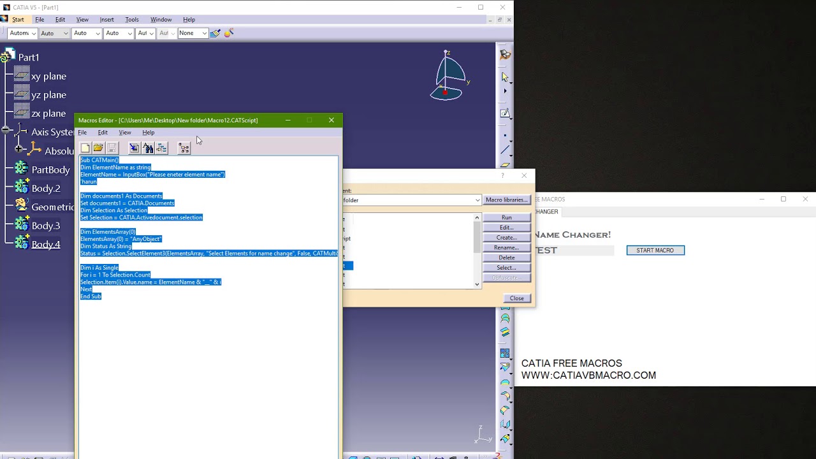Click the paintbrush icon in CATIA graphic properties toolbar
This screenshot has width=816, height=459.
click(x=215, y=33)
